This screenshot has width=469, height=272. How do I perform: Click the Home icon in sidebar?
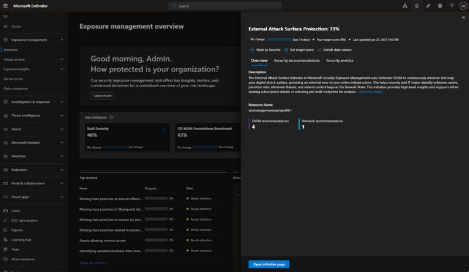(6, 26)
